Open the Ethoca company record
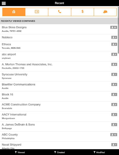The height and width of the screenshot is (155, 119). tap(59, 46)
